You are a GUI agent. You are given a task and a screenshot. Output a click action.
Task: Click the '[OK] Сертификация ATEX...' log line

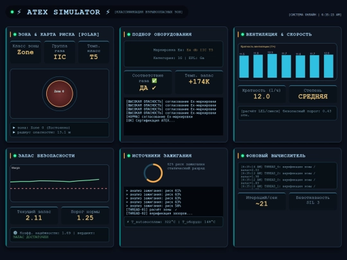tap(150, 121)
